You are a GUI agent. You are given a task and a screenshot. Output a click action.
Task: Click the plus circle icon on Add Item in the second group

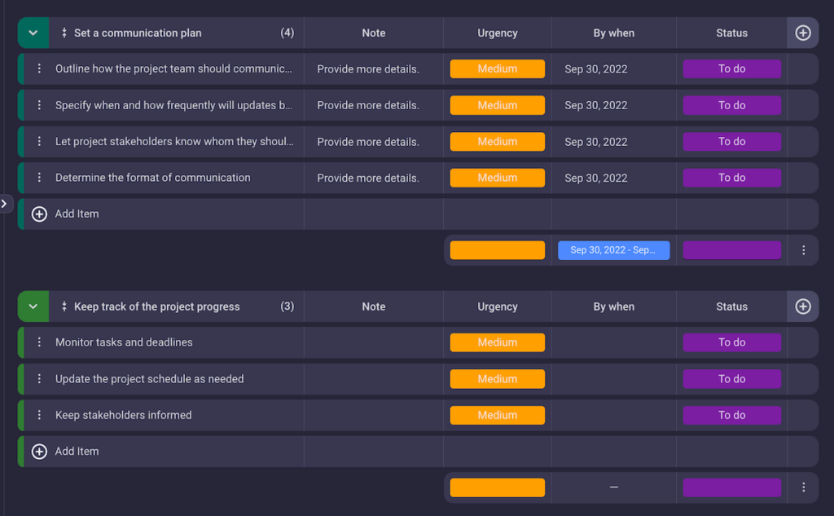click(x=38, y=451)
